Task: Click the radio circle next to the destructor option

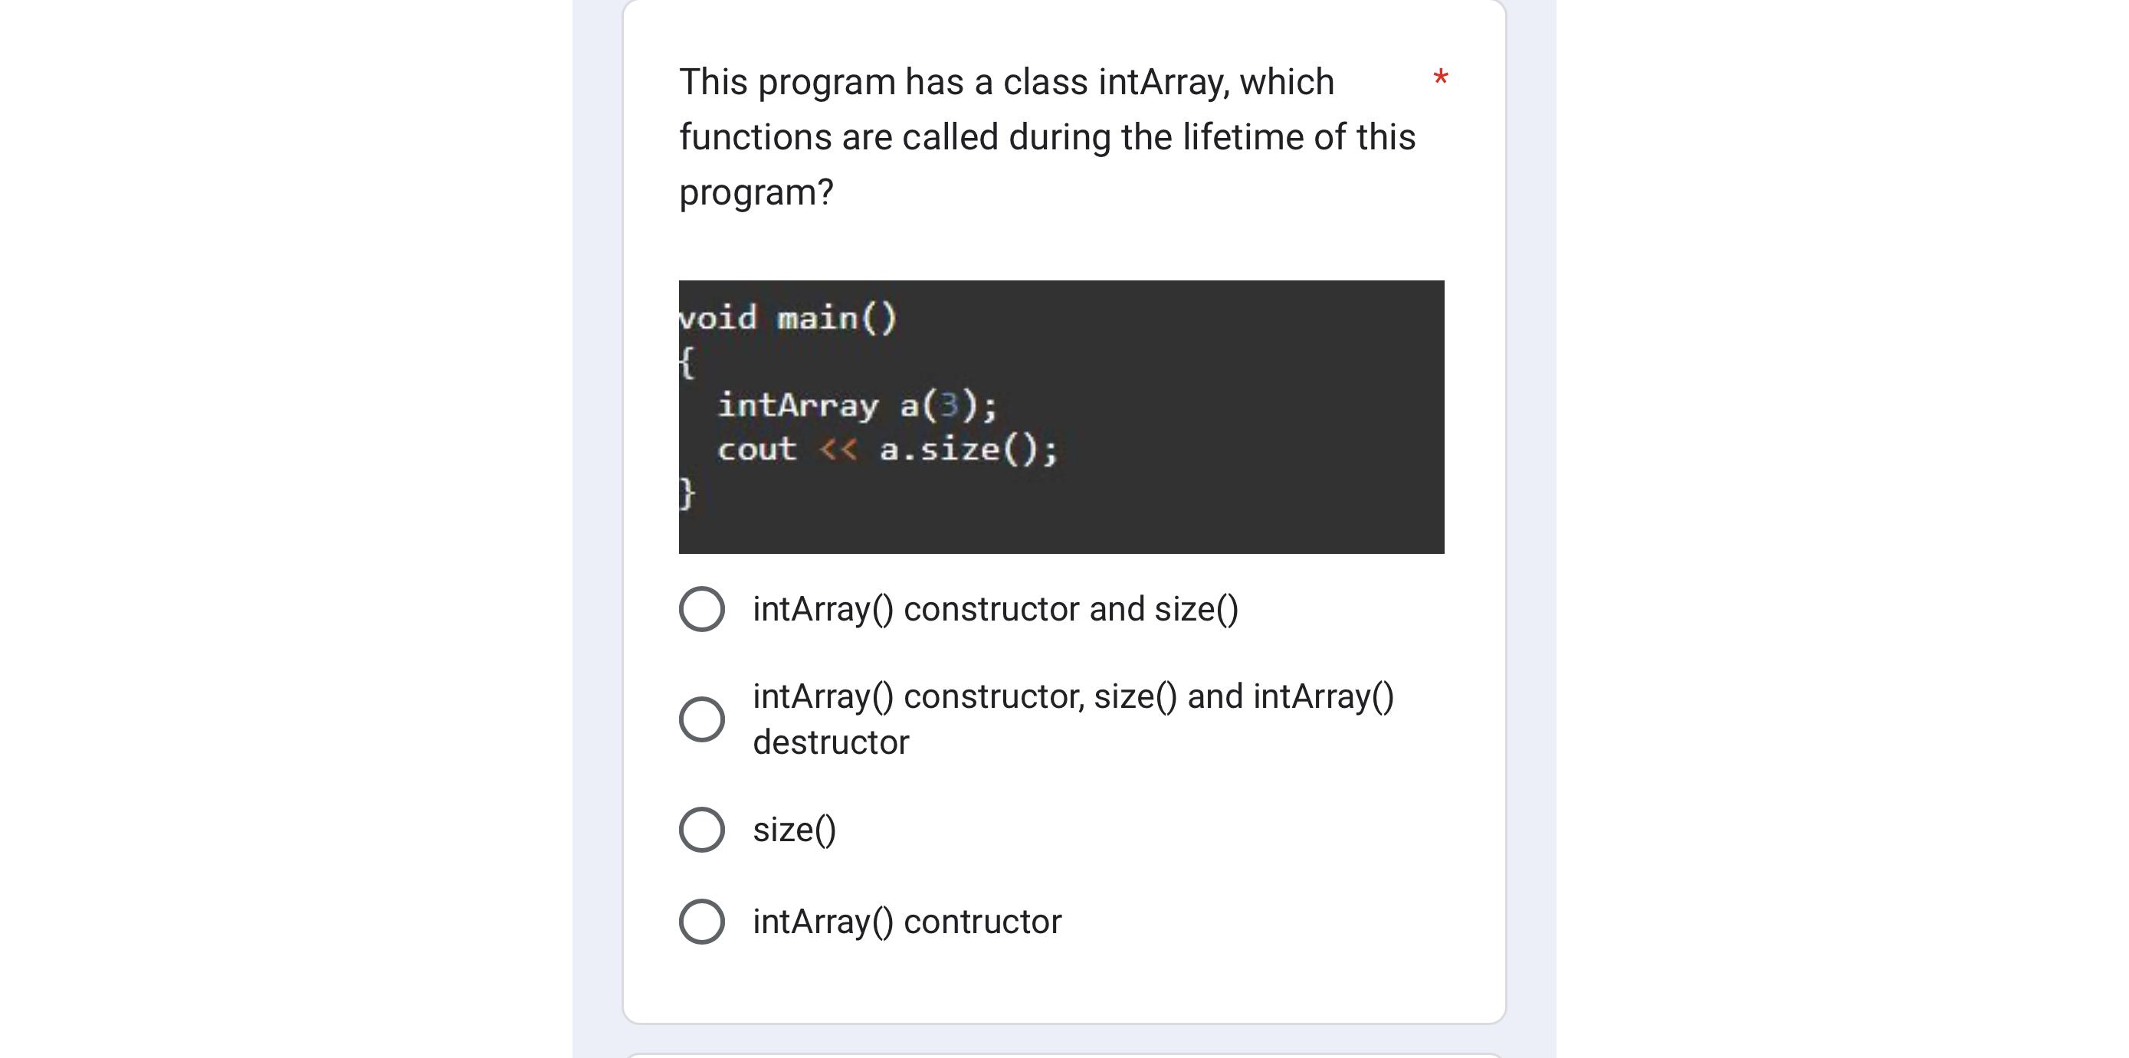Action: pos(702,718)
